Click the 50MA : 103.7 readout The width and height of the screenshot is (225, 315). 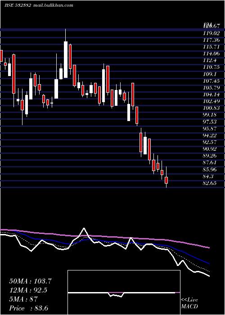pos(30,281)
